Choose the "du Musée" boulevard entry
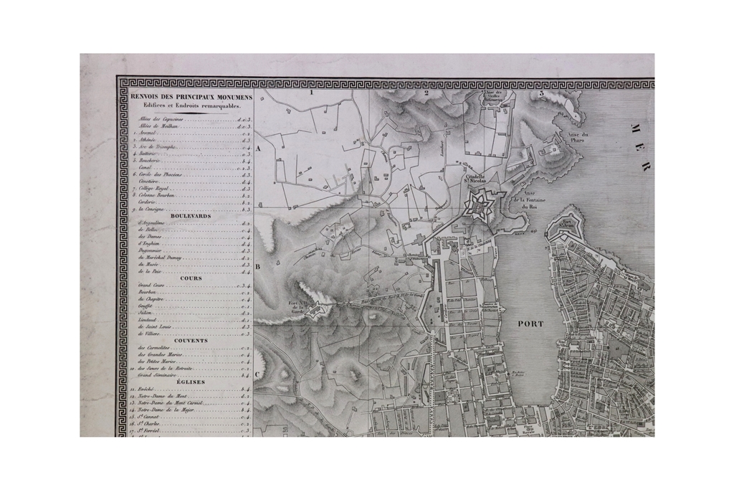Screen dimensions: 734x490 pyautogui.click(x=195, y=265)
